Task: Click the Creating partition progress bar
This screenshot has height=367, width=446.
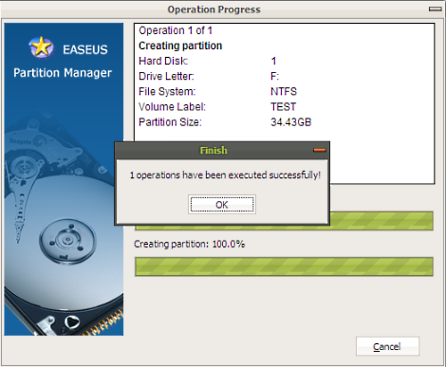Action: tap(284, 266)
